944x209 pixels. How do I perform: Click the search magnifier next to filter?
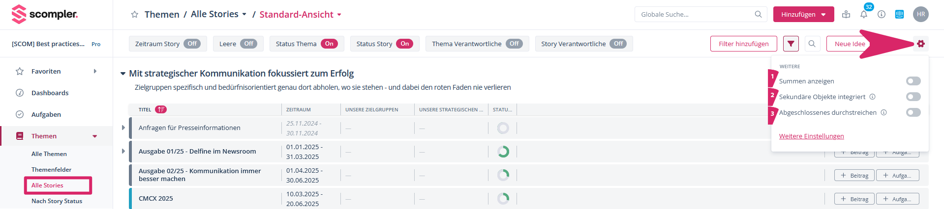coord(812,44)
